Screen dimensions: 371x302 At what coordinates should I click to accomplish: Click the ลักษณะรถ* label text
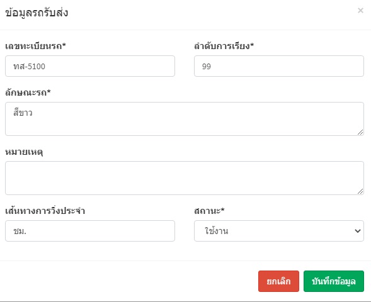pos(28,92)
